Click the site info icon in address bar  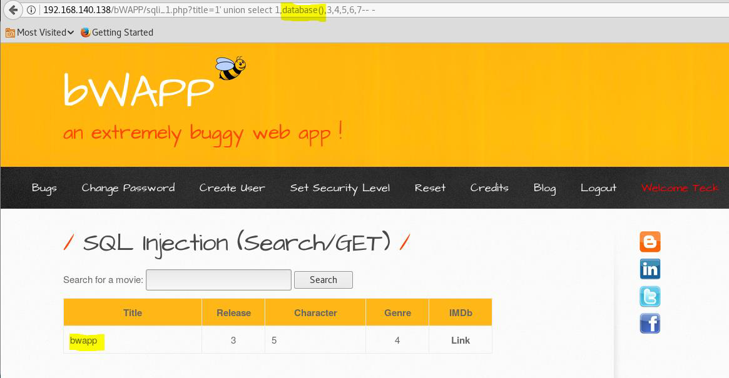pyautogui.click(x=31, y=10)
